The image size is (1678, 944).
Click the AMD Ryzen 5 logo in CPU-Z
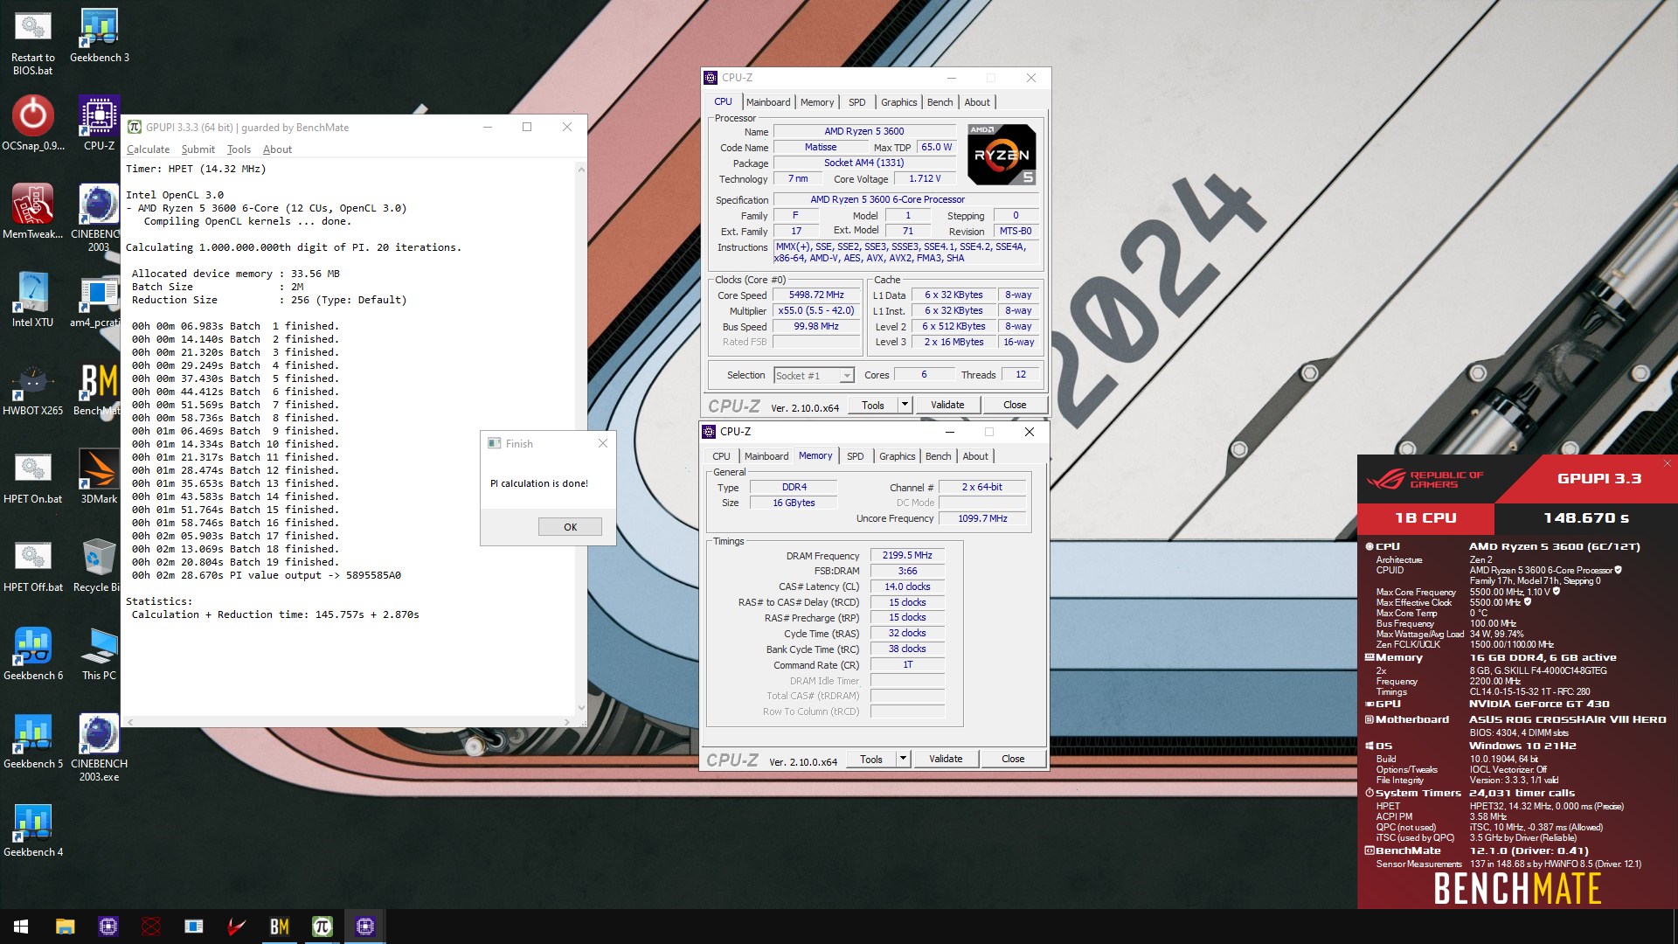pos(1002,154)
